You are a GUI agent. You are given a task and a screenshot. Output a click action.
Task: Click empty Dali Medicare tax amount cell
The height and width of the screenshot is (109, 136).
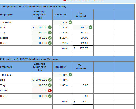point(83,80)
